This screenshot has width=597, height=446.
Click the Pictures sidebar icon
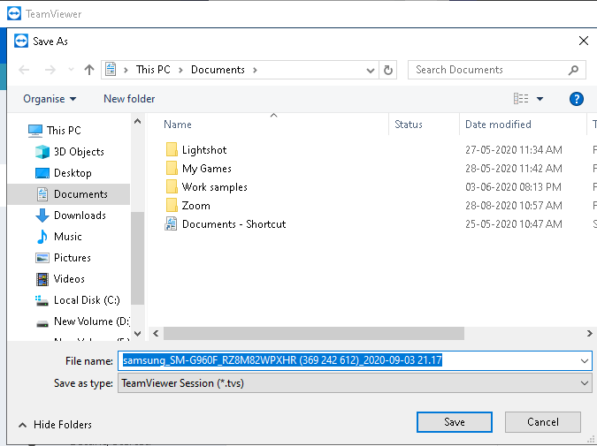pos(42,258)
